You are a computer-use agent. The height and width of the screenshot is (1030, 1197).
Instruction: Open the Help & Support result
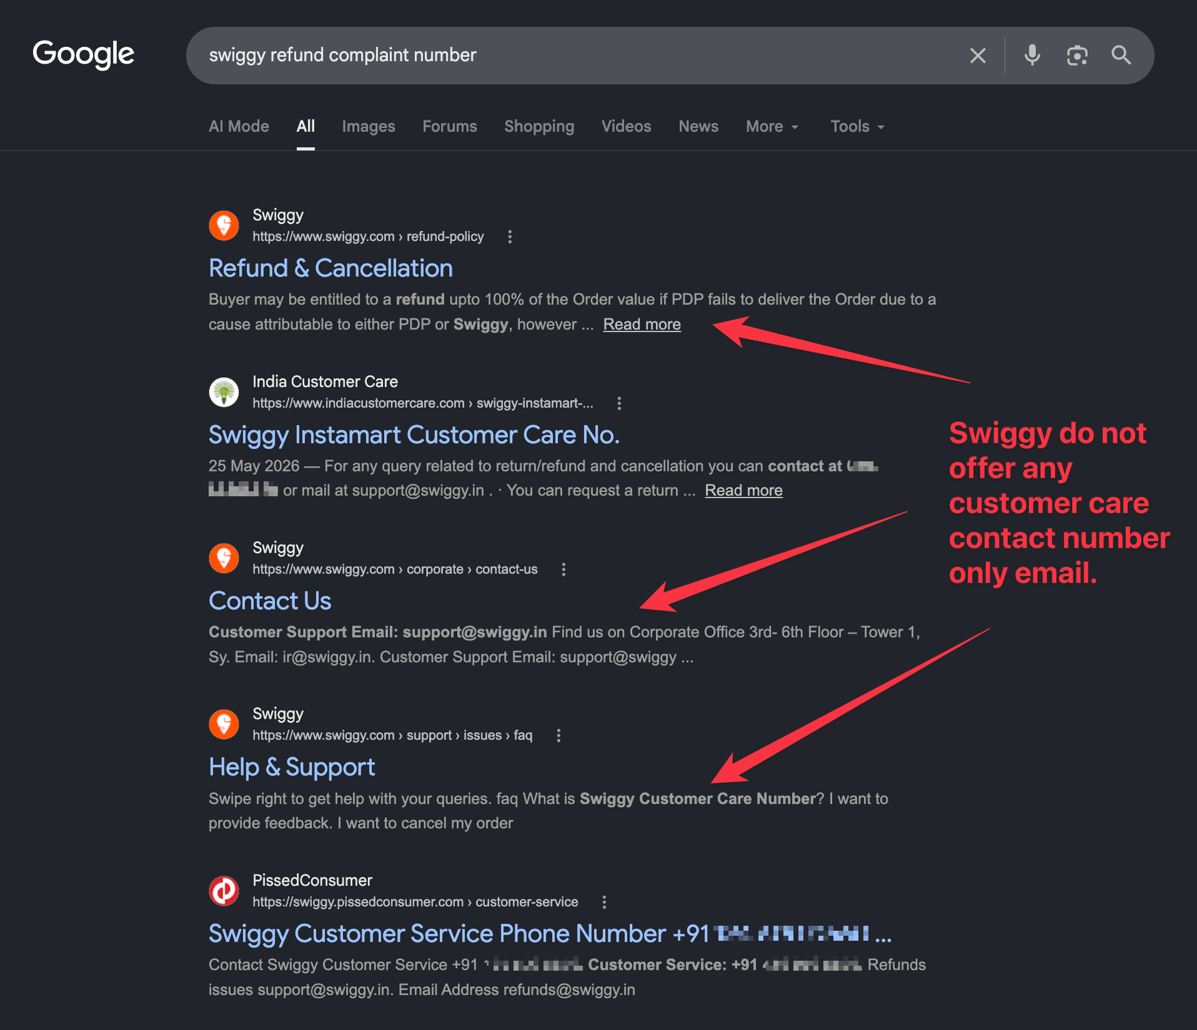pyautogui.click(x=292, y=767)
